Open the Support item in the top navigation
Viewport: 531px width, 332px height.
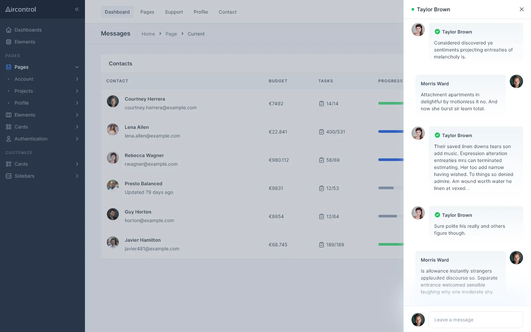click(x=174, y=12)
